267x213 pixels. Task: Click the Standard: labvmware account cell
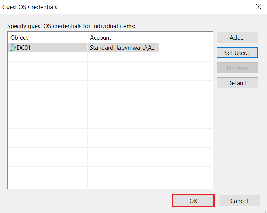pyautogui.click(x=122, y=48)
